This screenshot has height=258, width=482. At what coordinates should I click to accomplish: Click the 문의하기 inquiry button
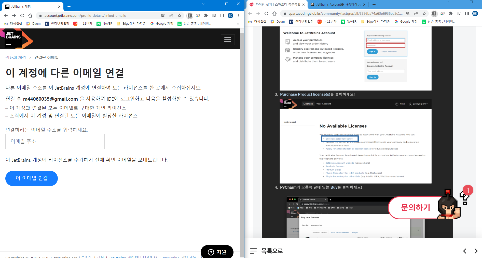[416, 207]
